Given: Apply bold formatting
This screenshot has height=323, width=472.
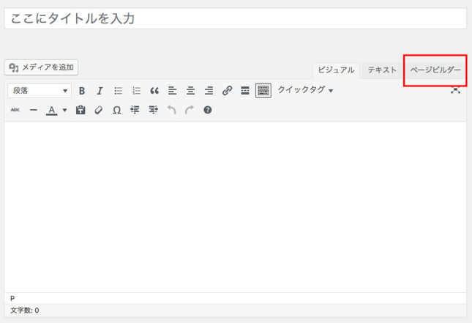Looking at the screenshot, I should [81, 91].
